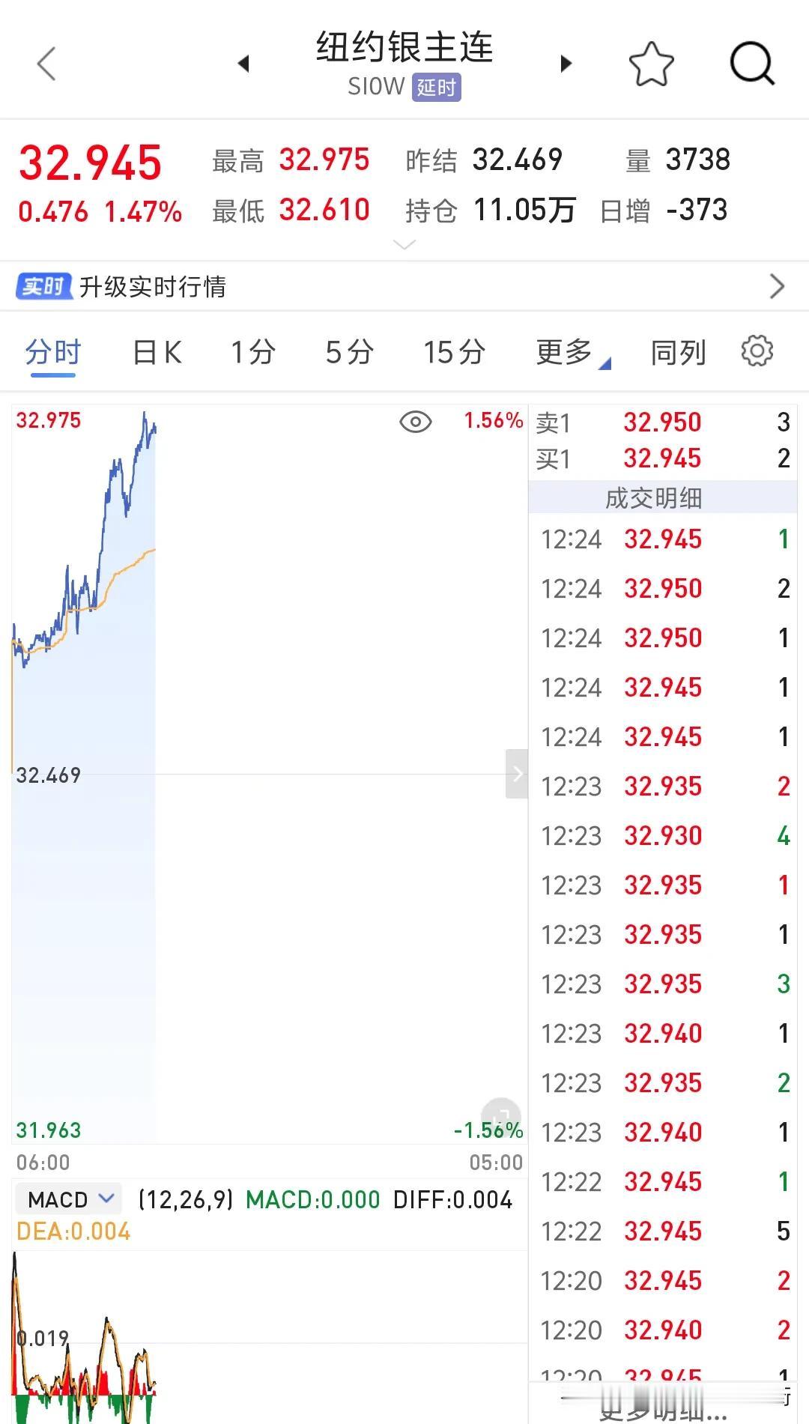This screenshot has width=809, height=1424.
Task: Open the MACD indicator dropdown
Action: [71, 1199]
